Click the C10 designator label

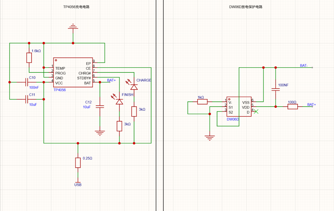(x=32, y=78)
